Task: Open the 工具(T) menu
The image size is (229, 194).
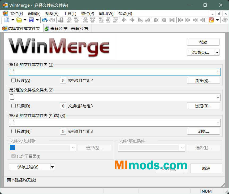Action: point(70,14)
